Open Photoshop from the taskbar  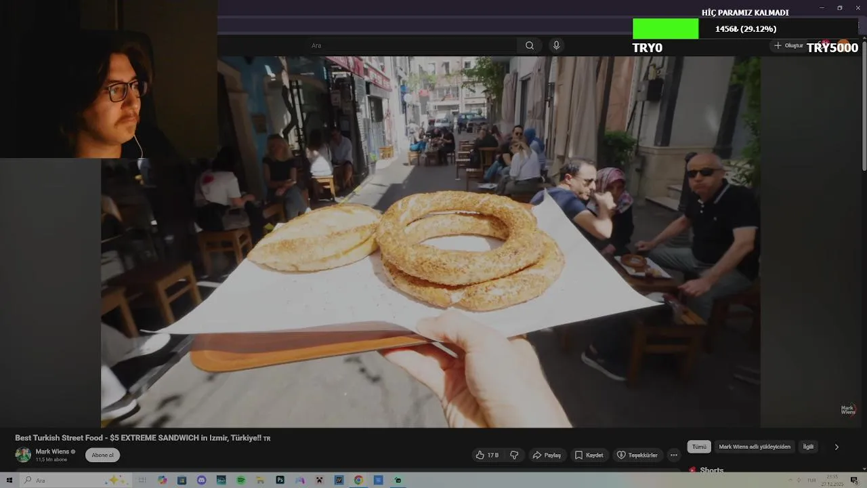[x=280, y=481]
